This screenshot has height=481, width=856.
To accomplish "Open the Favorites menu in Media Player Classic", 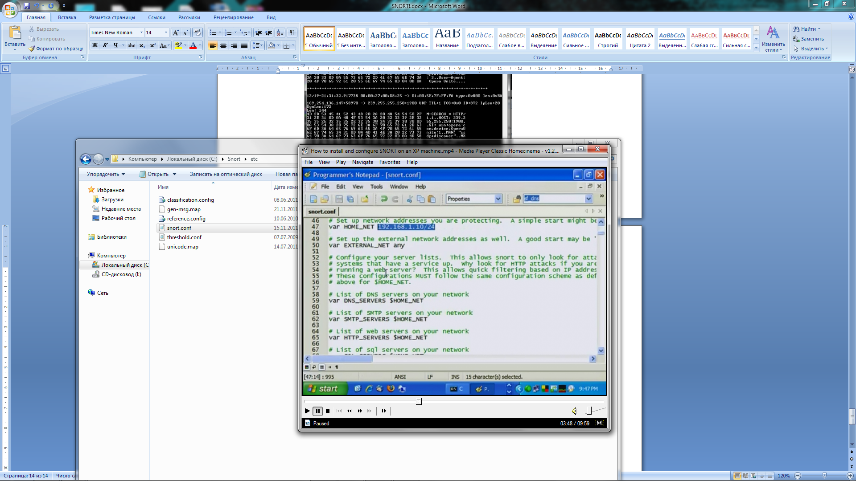I will (390, 162).
